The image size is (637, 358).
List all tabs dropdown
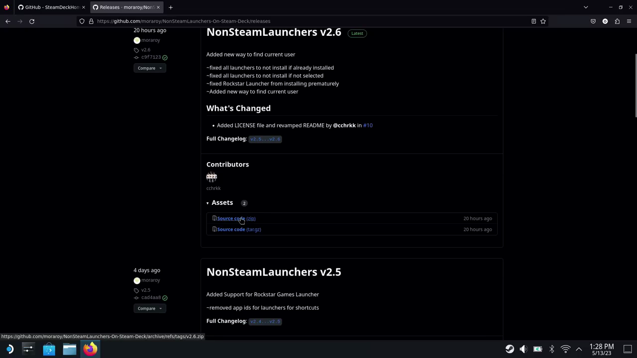tap(586, 7)
